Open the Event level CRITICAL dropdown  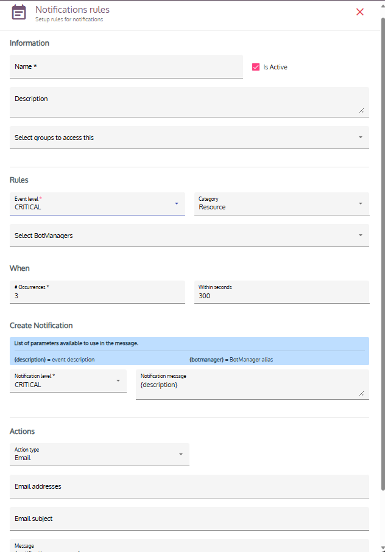point(97,203)
